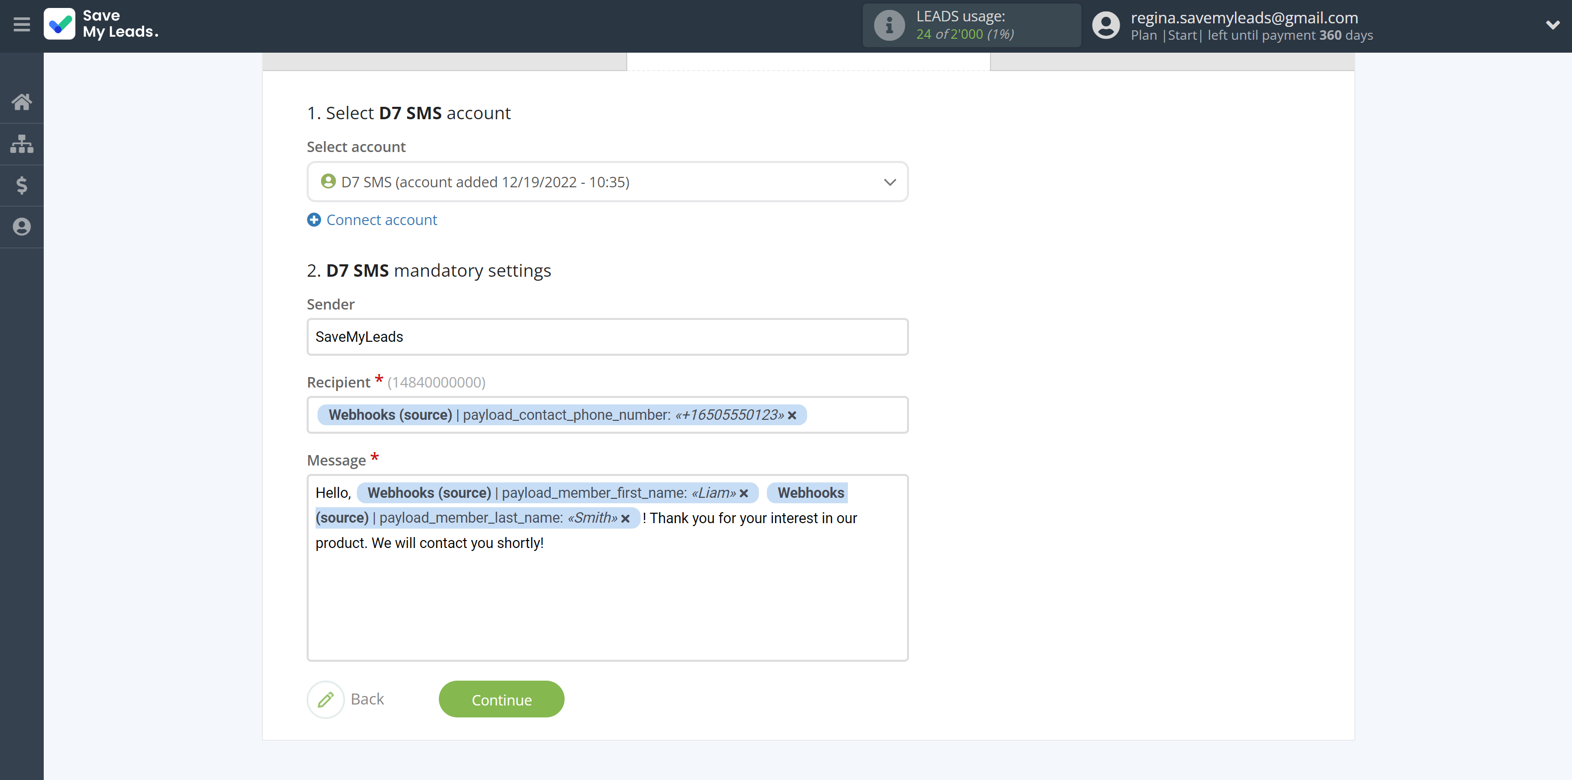This screenshot has width=1572, height=780.
Task: Go to Home via the sidebar house icon
Action: point(21,102)
